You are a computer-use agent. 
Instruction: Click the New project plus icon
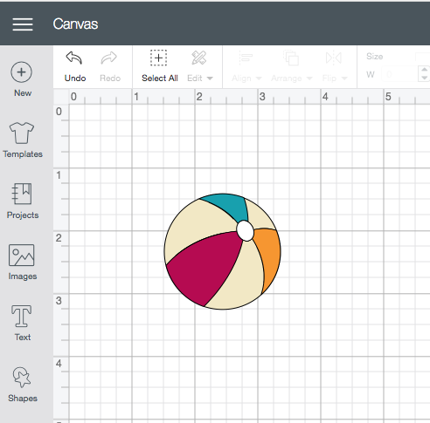click(x=21, y=72)
